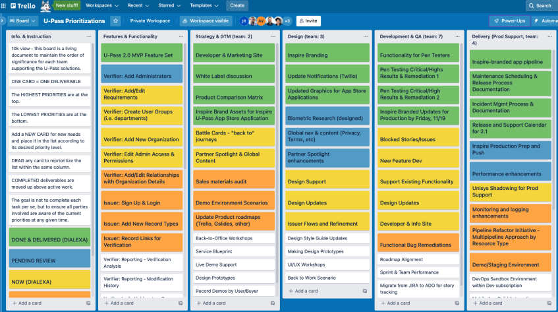Open the Starred boards dropdown
This screenshot has height=312, width=558.
(169, 6)
